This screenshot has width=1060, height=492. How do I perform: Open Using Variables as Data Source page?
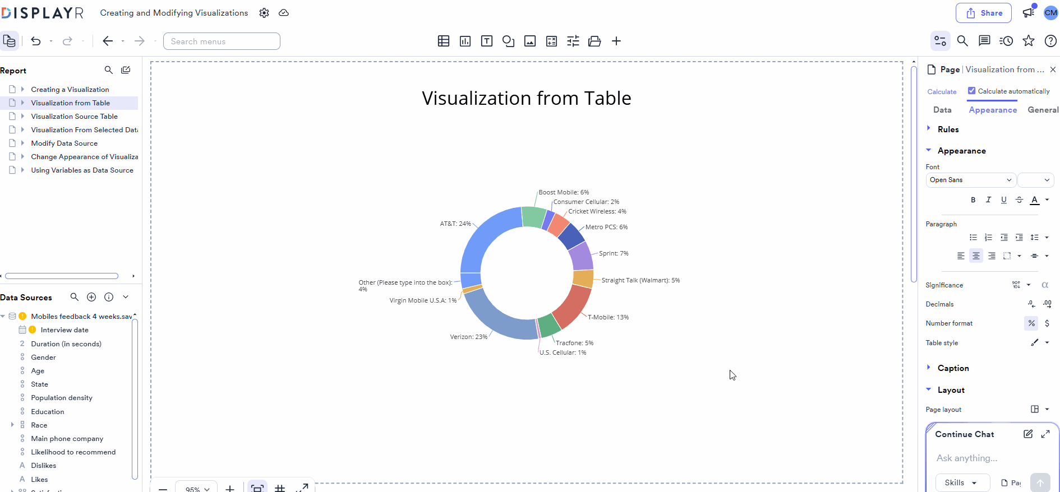click(82, 170)
